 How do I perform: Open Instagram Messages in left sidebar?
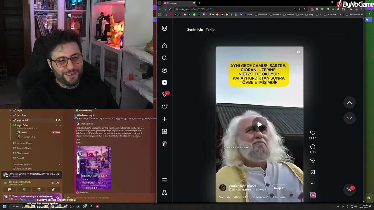pos(165,95)
